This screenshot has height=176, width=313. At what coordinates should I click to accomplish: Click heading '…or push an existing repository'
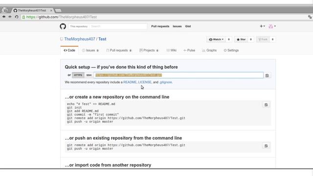tap(123, 138)
